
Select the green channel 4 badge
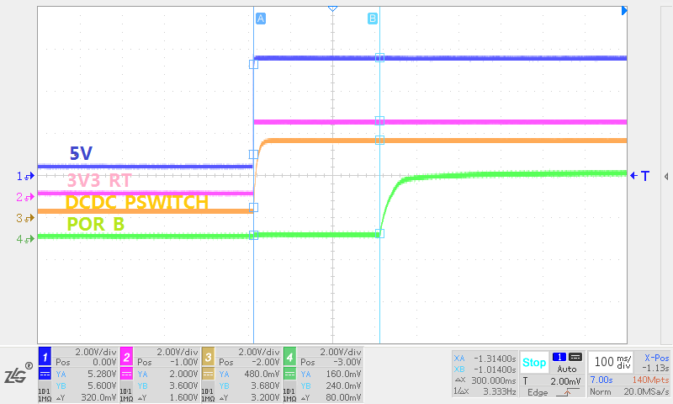(289, 357)
